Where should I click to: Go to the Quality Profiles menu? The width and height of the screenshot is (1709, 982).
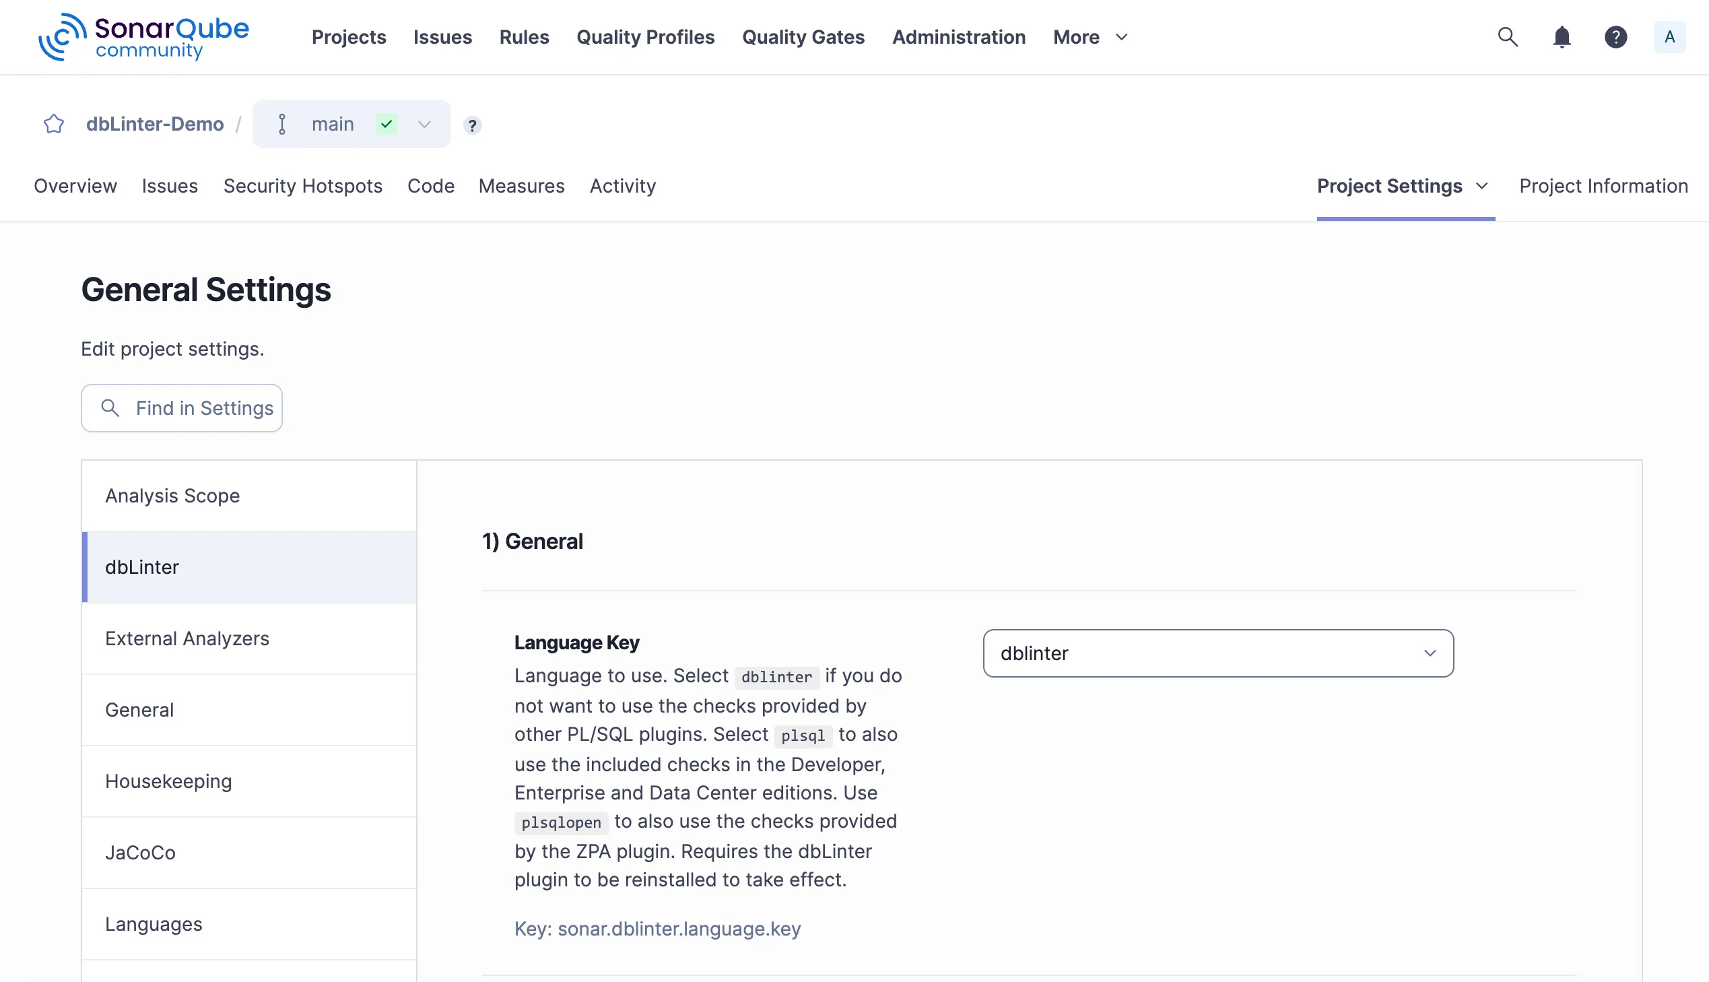[x=645, y=37]
